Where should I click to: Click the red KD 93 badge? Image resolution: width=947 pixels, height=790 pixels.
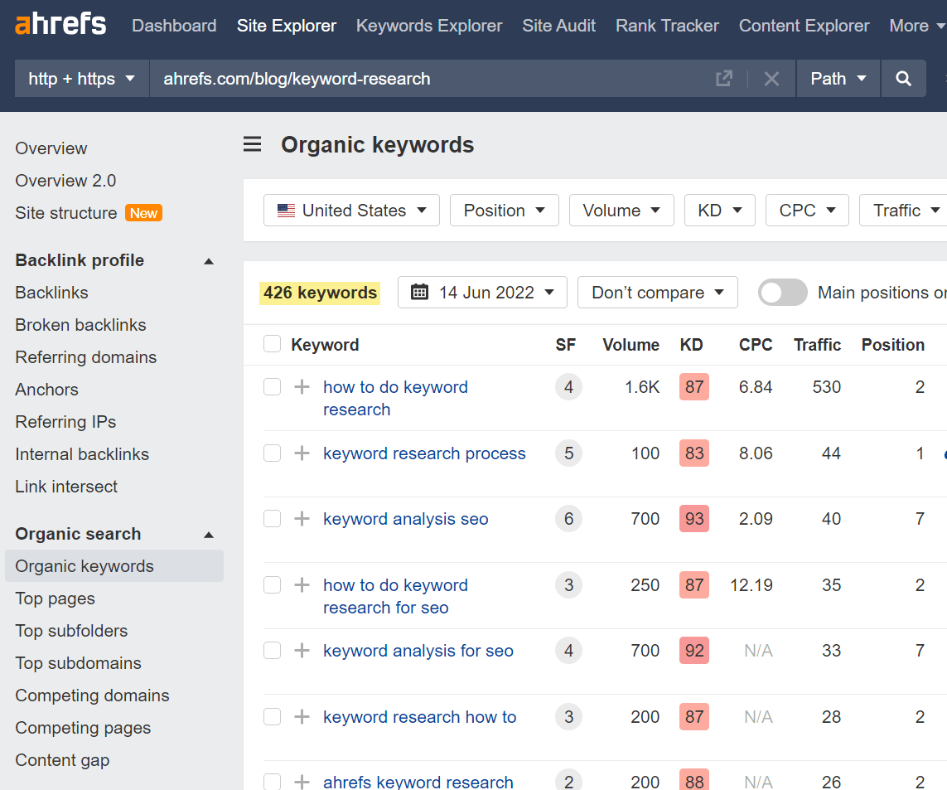693,519
